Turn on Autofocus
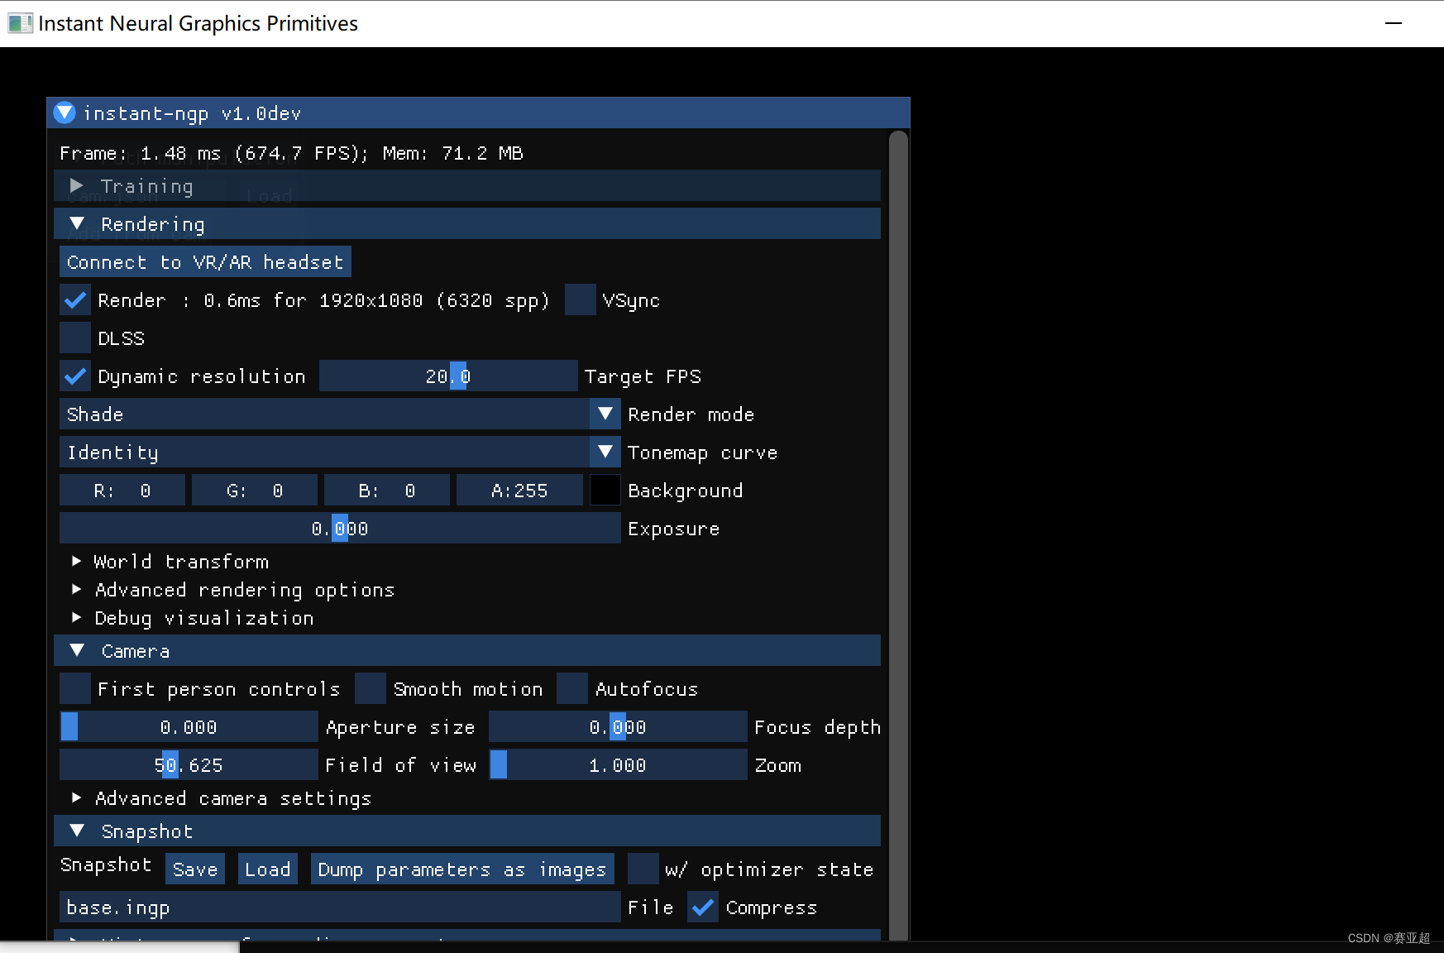 click(572, 688)
